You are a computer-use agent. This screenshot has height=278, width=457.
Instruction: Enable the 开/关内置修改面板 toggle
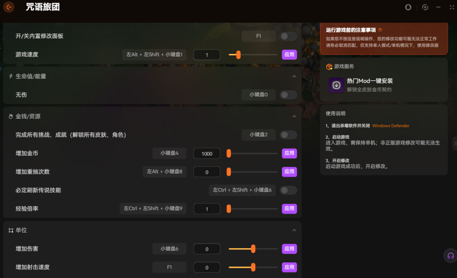click(288, 36)
